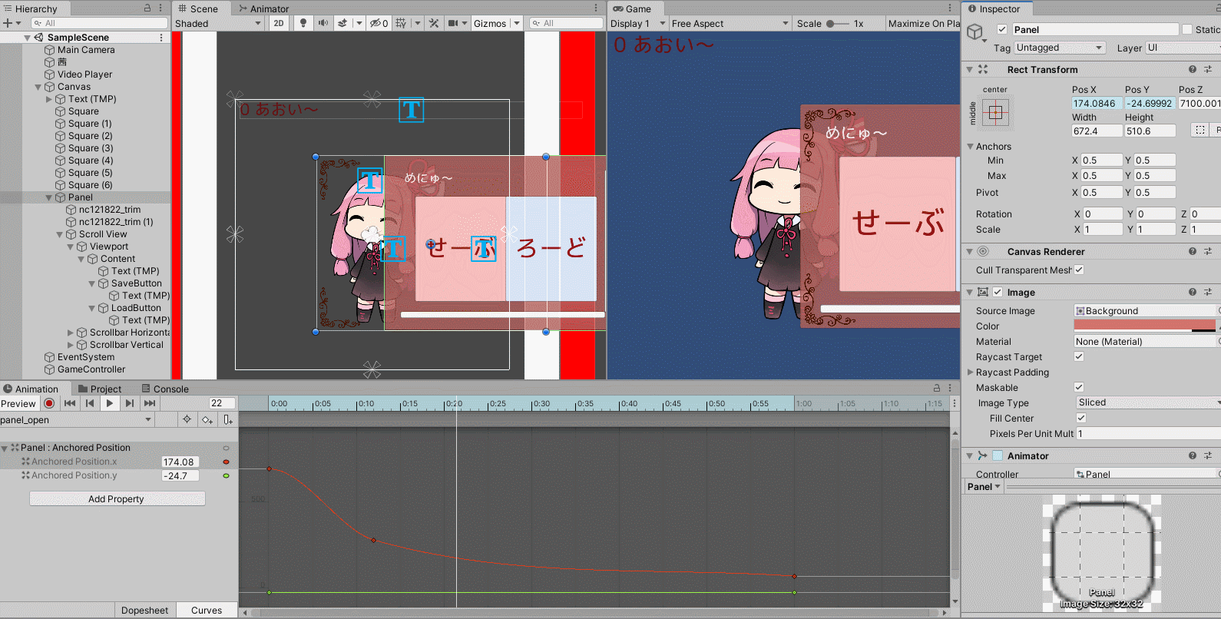The width and height of the screenshot is (1221, 619).
Task: Collapse Panel : Anchored Position property group
Action: click(x=5, y=448)
